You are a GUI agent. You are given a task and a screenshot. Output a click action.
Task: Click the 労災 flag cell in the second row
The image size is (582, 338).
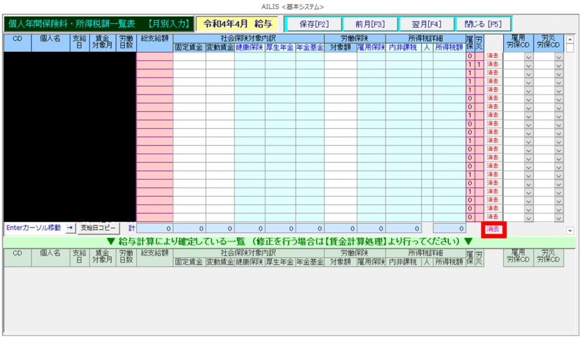pyautogui.click(x=479, y=65)
